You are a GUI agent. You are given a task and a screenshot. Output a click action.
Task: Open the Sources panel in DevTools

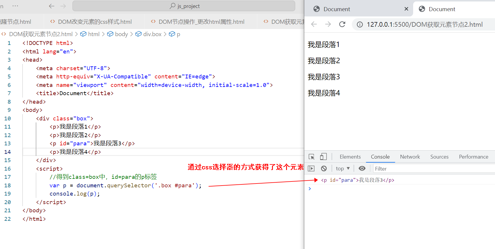[x=439, y=157]
